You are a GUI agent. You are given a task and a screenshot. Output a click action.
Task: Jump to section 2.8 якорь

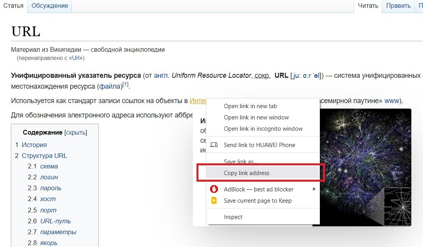click(49, 243)
